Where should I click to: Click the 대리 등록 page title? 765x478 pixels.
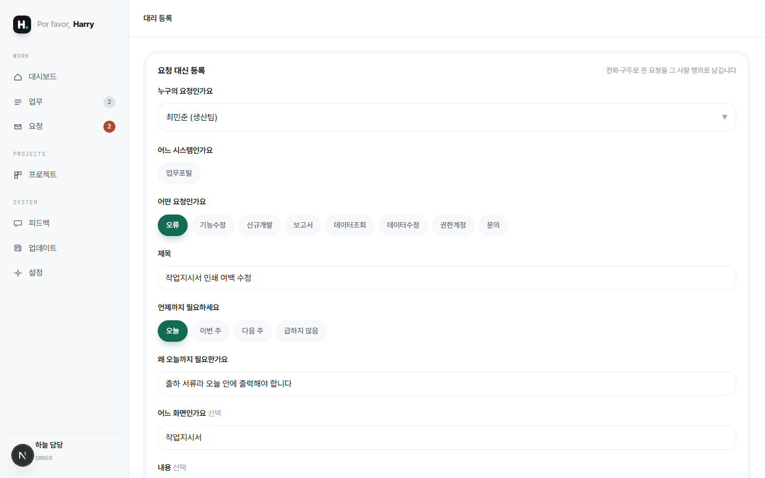point(158,19)
